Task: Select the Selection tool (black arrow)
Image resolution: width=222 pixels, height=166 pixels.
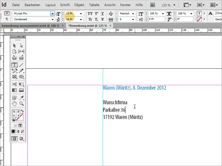Action: click(x=14, y=46)
